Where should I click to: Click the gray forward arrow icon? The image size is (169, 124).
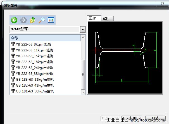[23, 20]
